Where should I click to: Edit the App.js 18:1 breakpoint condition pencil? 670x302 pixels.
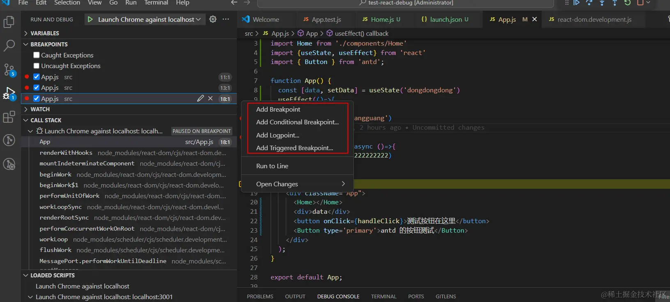[200, 98]
